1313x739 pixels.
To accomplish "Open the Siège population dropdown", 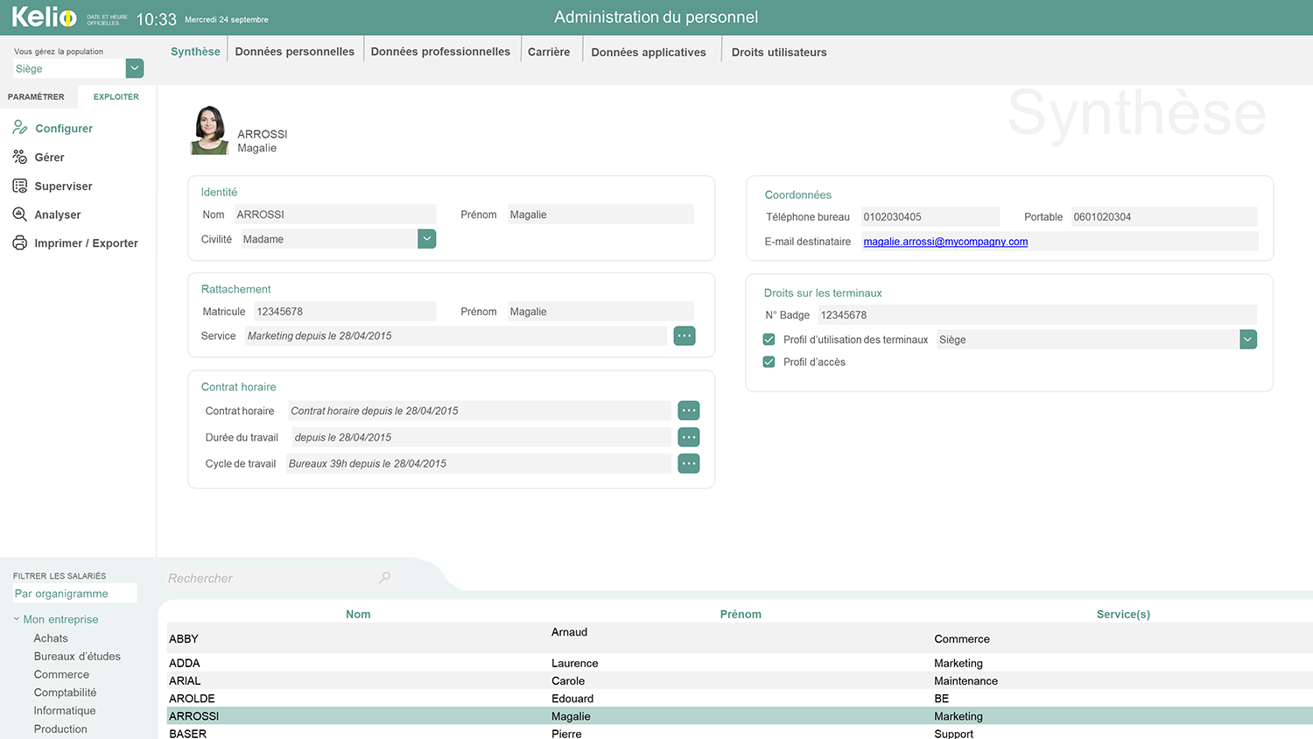I will 134,67.
